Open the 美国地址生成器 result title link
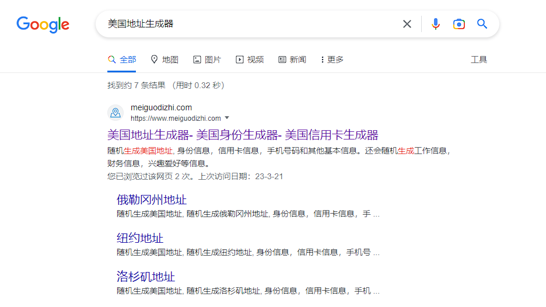 click(x=243, y=135)
